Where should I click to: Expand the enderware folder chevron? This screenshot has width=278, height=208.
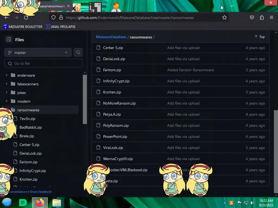pyautogui.click(x=7, y=75)
